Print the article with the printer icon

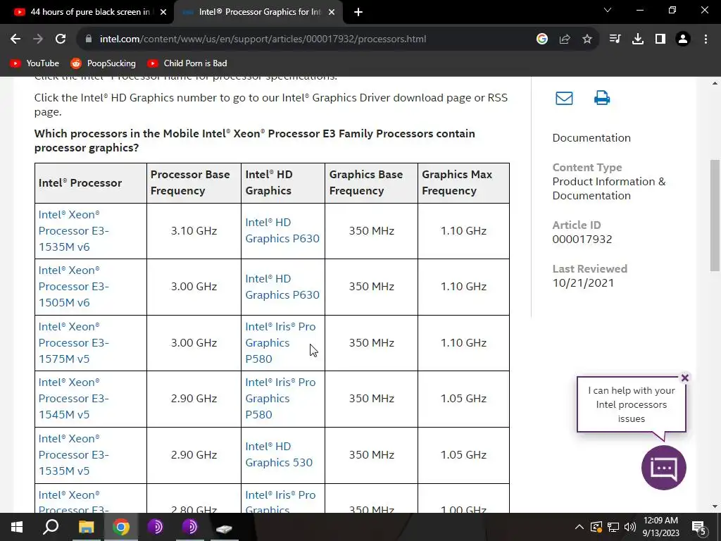pos(602,98)
